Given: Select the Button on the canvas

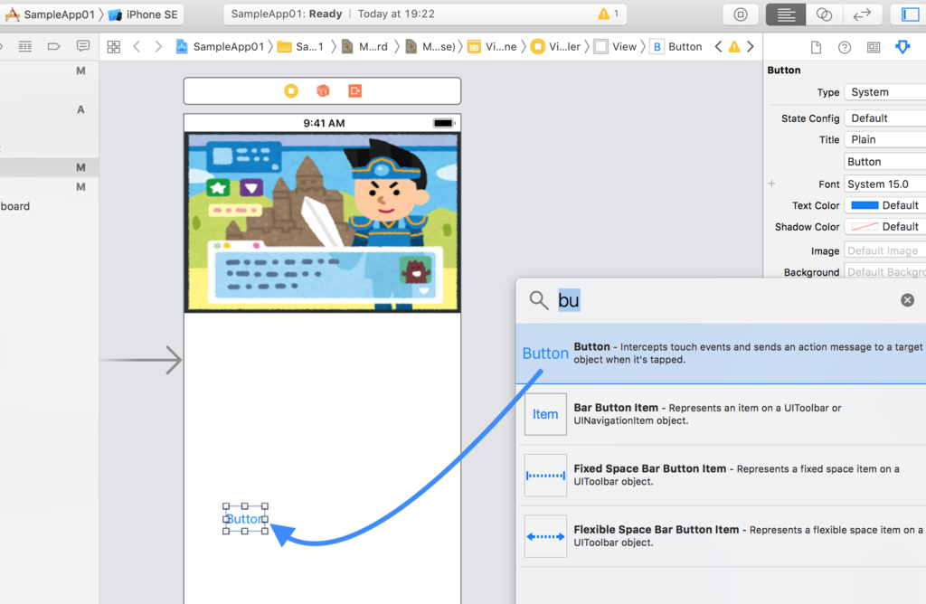Looking at the screenshot, I should [245, 519].
